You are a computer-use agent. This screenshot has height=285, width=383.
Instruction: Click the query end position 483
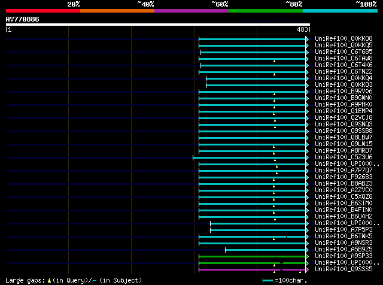click(x=302, y=29)
